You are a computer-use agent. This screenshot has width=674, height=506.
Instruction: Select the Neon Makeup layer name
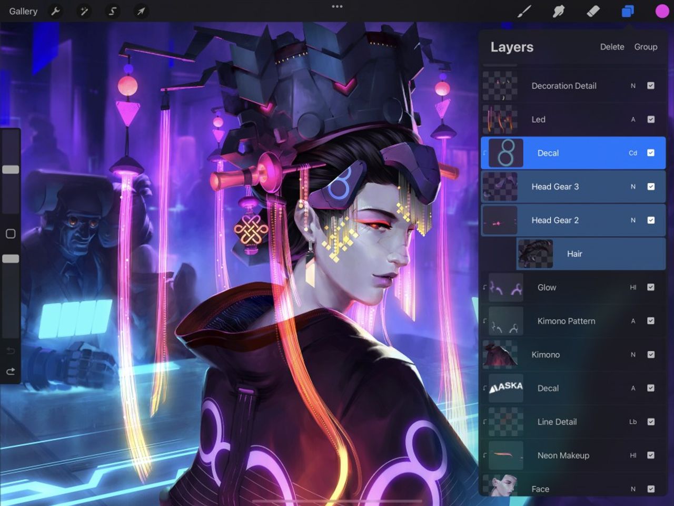pyautogui.click(x=563, y=455)
